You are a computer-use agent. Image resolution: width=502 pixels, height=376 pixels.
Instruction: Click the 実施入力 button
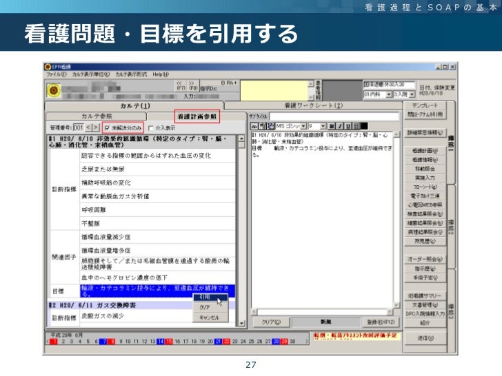click(x=425, y=178)
